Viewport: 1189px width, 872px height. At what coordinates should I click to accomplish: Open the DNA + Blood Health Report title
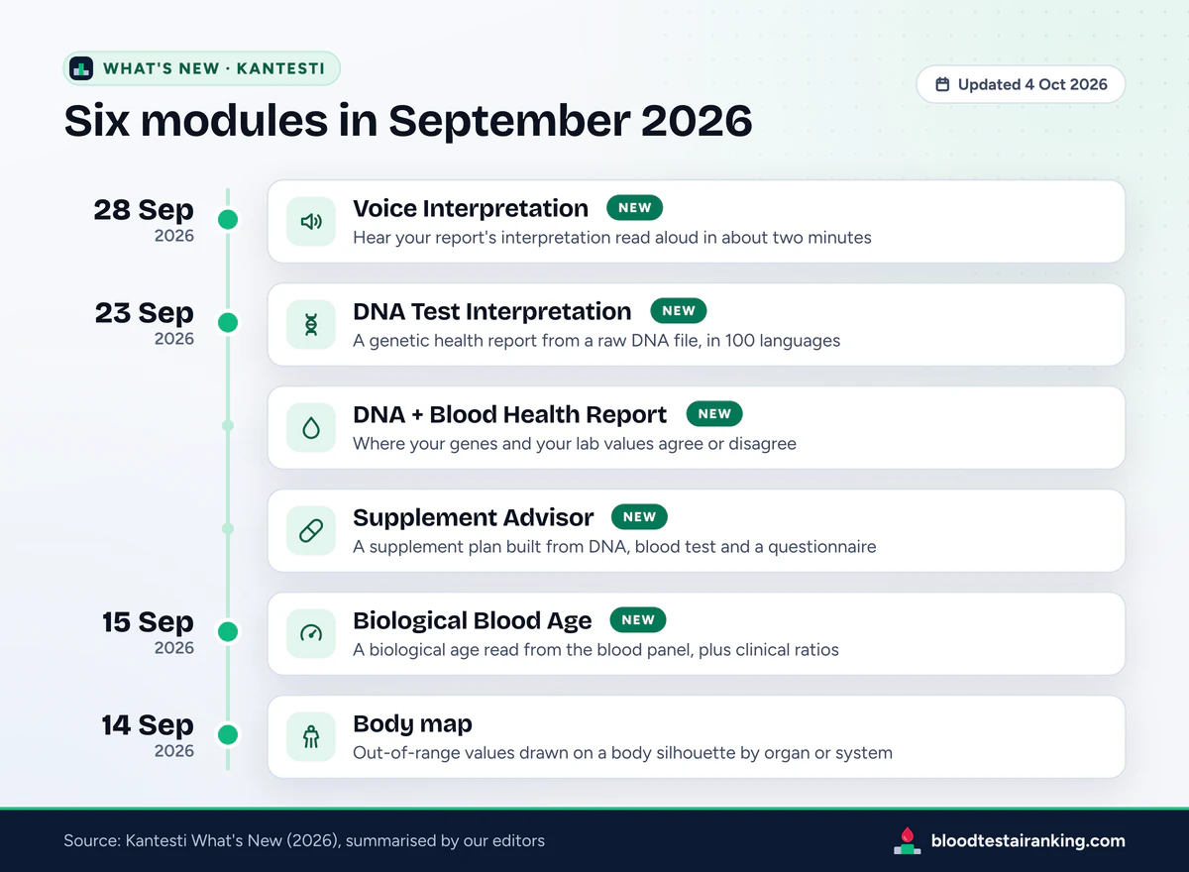(x=510, y=414)
